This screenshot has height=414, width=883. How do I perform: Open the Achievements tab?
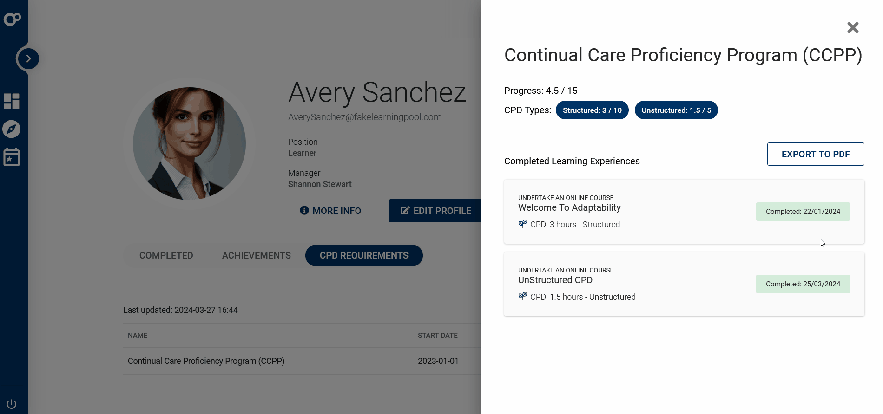[x=256, y=255]
